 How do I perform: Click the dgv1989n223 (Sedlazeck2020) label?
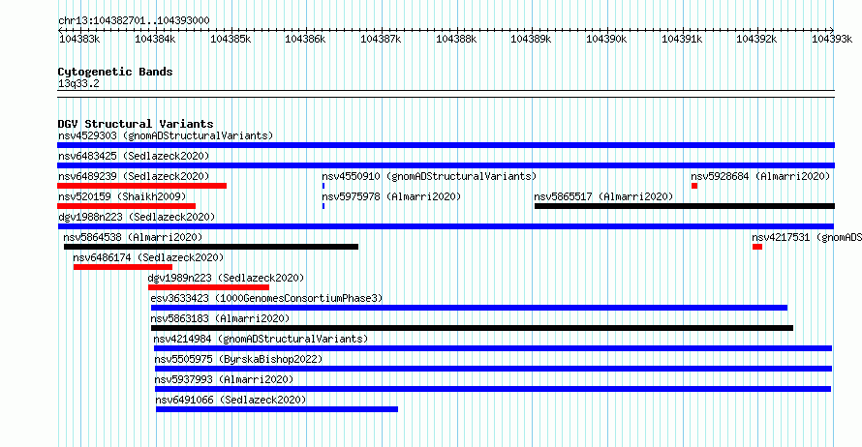tap(226, 278)
